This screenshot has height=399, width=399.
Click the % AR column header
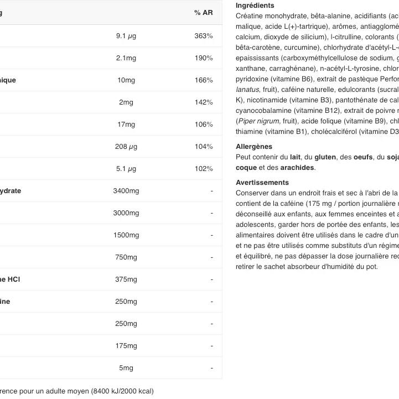coord(203,13)
